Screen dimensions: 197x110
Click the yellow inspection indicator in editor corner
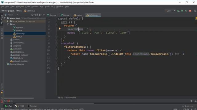click(196, 18)
